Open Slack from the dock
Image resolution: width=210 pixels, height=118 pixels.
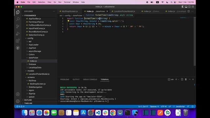coord(105,113)
